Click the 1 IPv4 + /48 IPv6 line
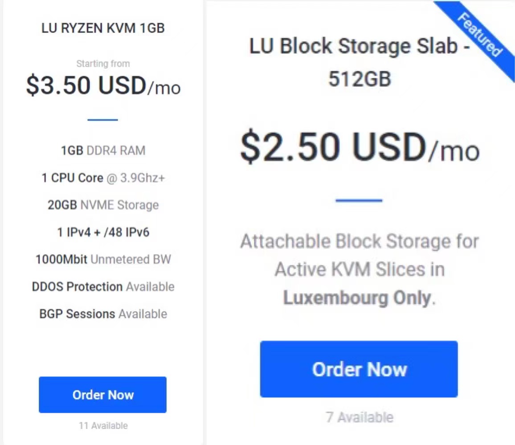Screen dimensions: 515x445 click(x=103, y=232)
